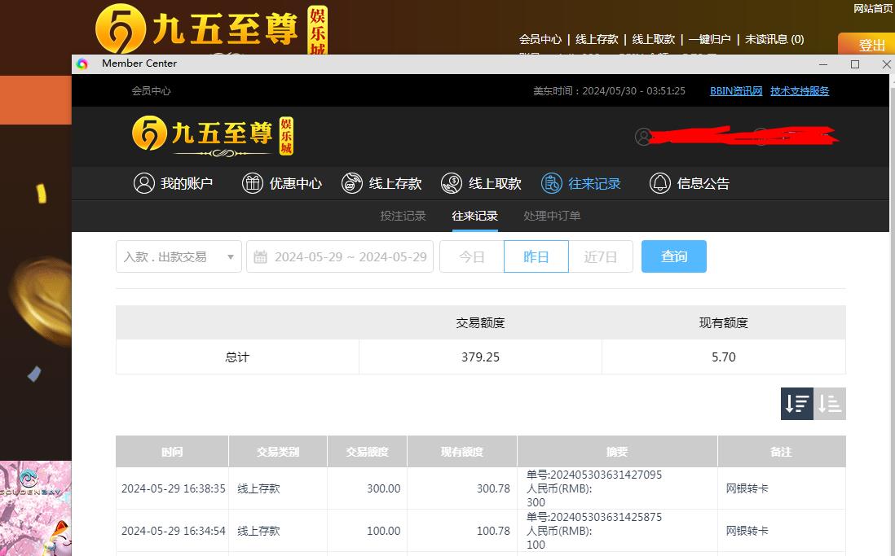Open the 线上存款 deposit icon
The width and height of the screenshot is (895, 556).
[352, 183]
